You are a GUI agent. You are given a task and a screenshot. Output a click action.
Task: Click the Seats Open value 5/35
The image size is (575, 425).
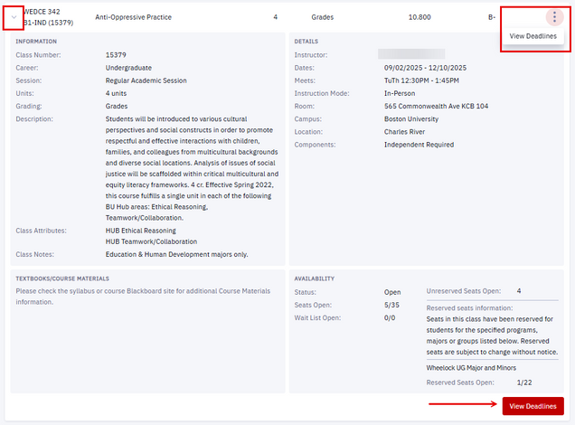click(x=391, y=305)
